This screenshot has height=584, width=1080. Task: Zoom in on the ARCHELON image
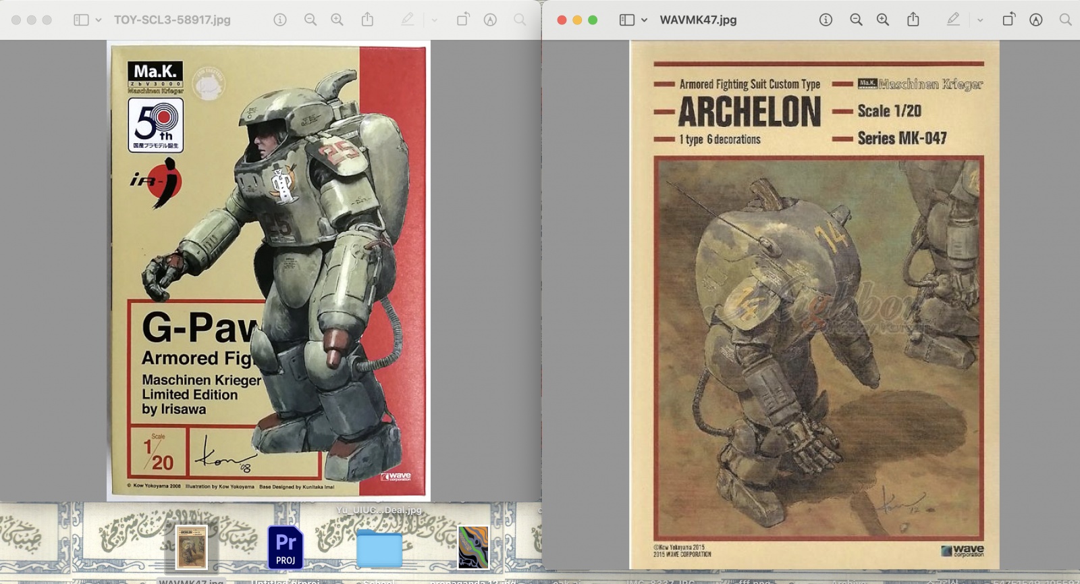coord(883,20)
